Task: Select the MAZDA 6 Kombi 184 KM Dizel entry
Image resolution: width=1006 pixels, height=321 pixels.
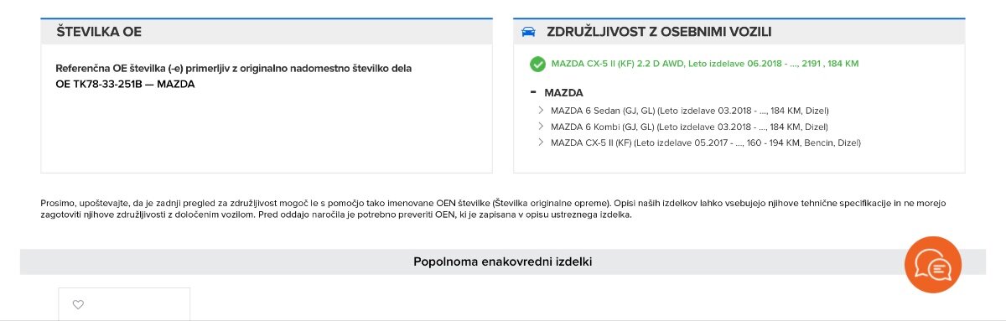Action: click(689, 127)
